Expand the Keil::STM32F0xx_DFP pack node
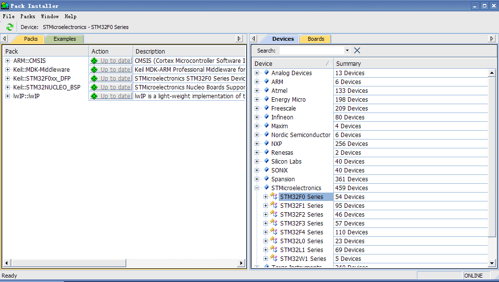Viewport: 499px width, 282px height. (7, 79)
